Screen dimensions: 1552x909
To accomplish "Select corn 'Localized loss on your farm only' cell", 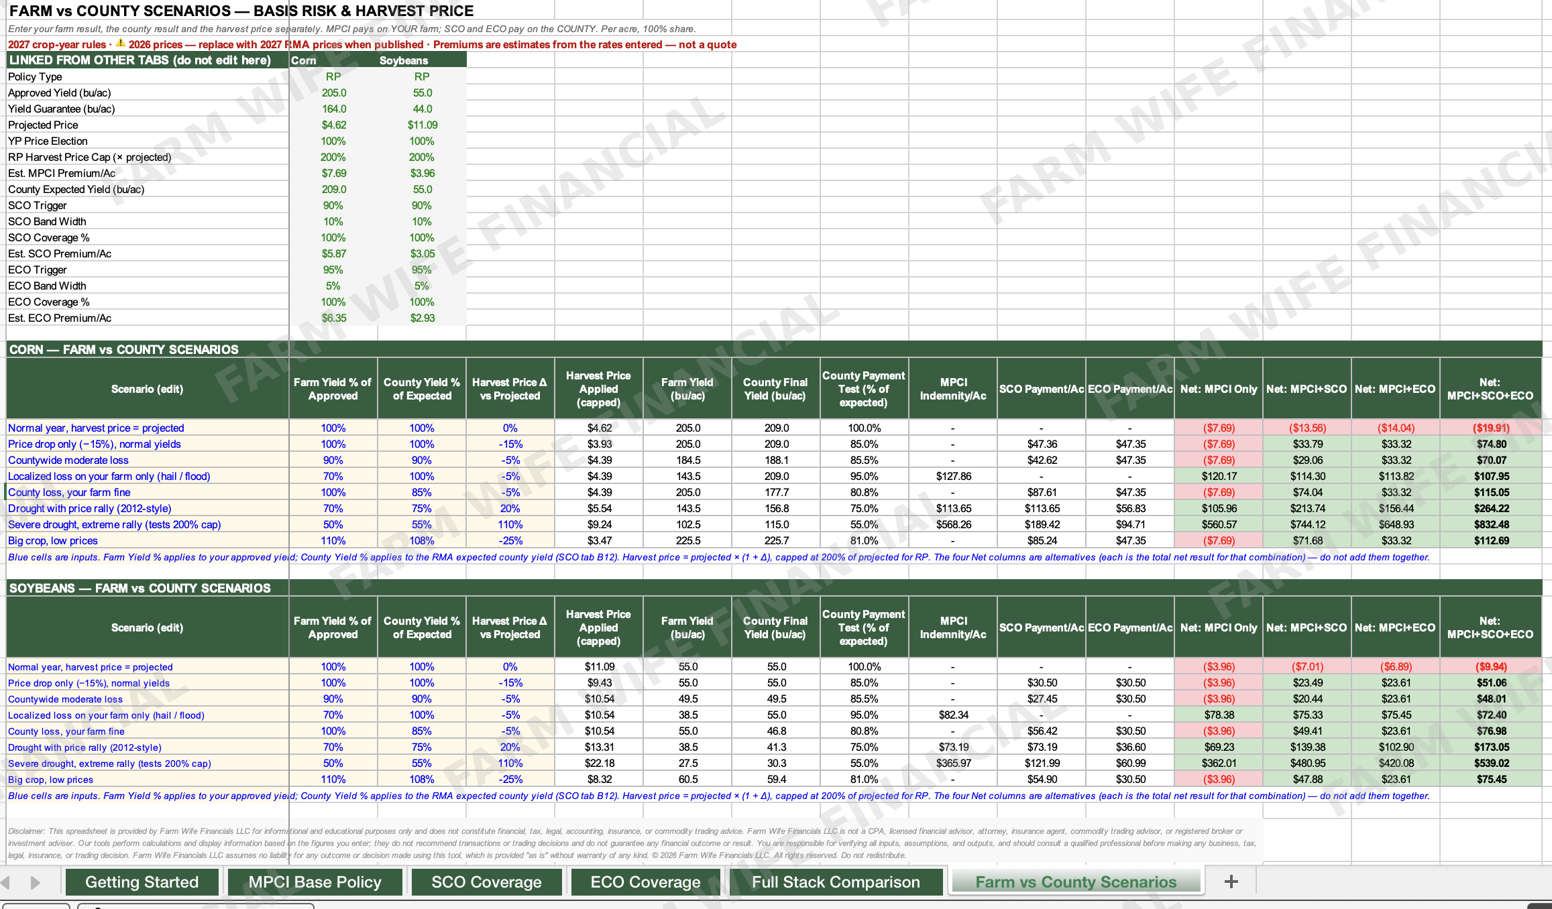I will (x=148, y=476).
